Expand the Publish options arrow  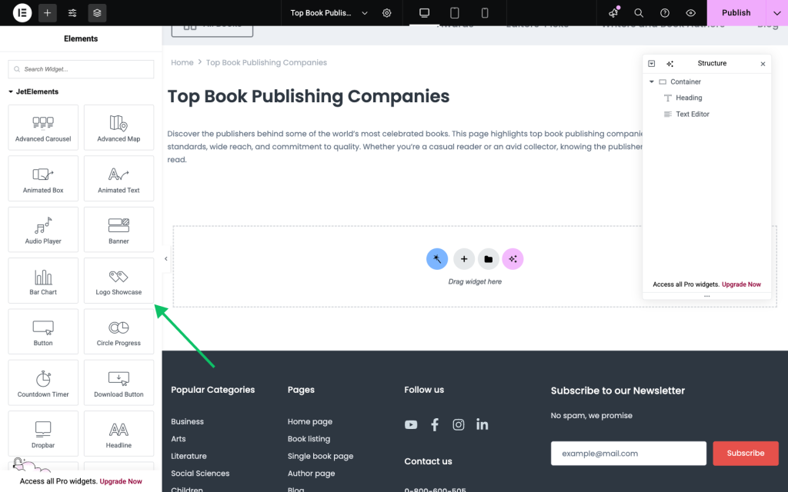[777, 12]
